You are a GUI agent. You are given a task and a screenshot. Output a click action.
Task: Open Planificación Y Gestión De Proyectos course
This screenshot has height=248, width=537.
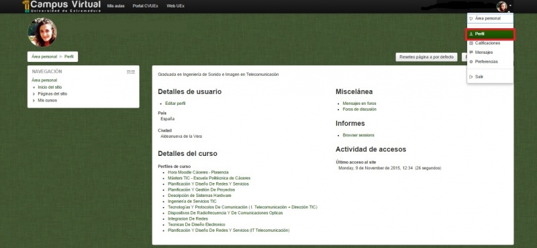click(x=201, y=190)
